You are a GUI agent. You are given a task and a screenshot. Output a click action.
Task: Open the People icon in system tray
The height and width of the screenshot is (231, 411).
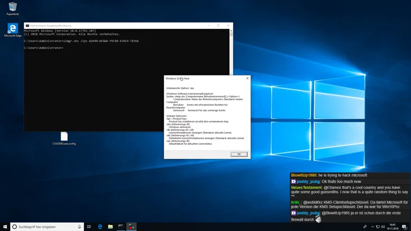pyautogui.click(x=365, y=227)
